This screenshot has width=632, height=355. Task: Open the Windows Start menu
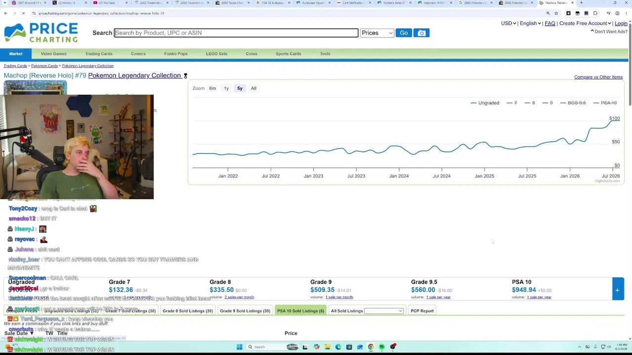239,347
